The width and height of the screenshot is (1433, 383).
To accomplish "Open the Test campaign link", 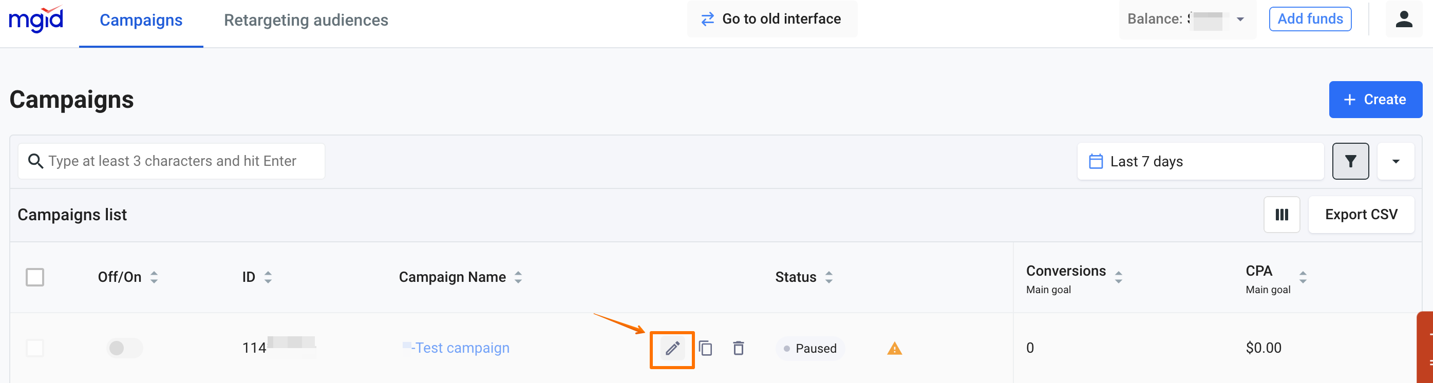I will 462,348.
